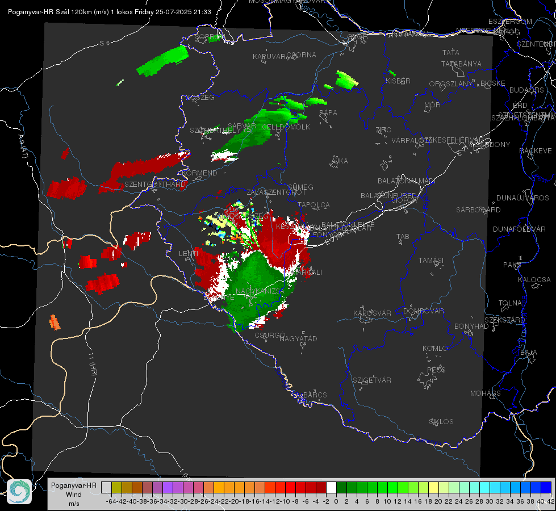
Task: Click the DOMBOVAR town label
Action: 424,311
